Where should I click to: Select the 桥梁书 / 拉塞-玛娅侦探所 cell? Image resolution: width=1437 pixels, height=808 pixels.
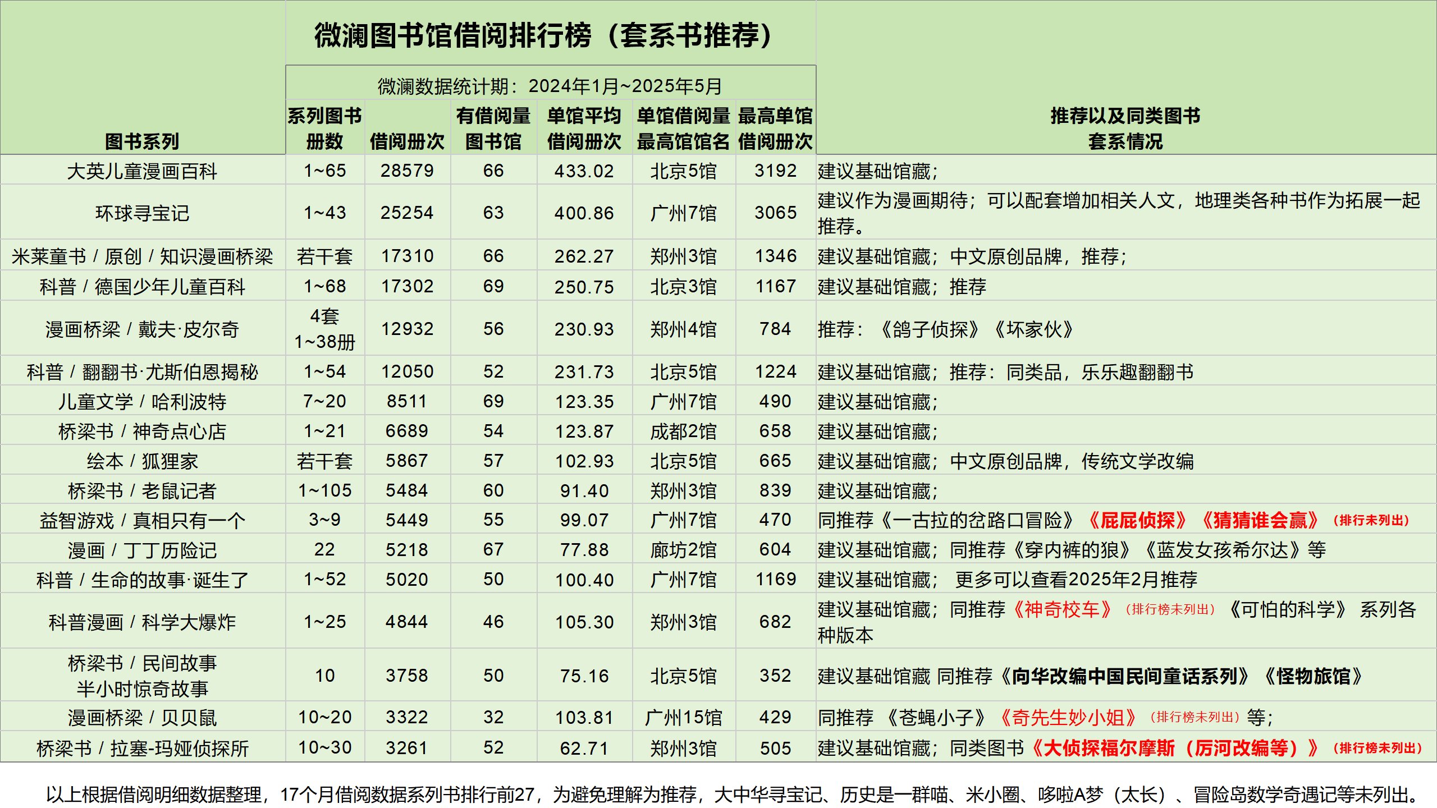pyautogui.click(x=142, y=748)
